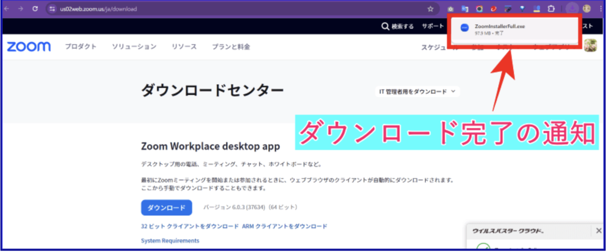Click the address bar URL us02web.zoom.us

point(98,9)
